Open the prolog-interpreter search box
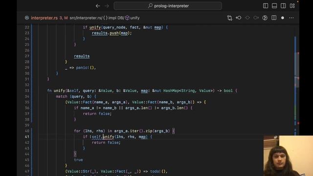Screen dimensions: 313x176 (x=168, y=6)
